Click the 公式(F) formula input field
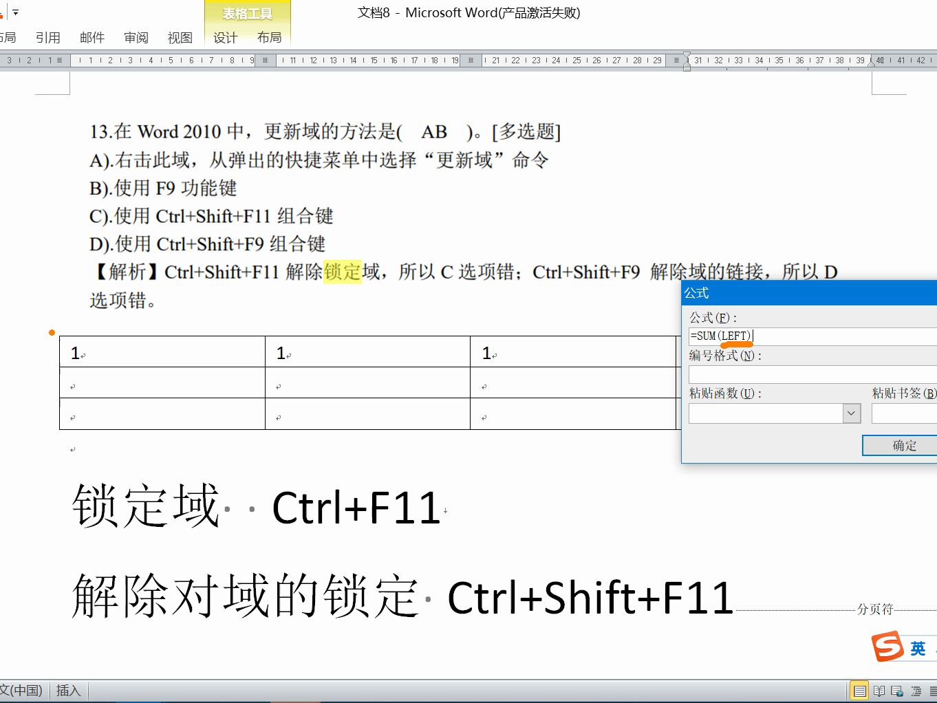 (x=812, y=336)
